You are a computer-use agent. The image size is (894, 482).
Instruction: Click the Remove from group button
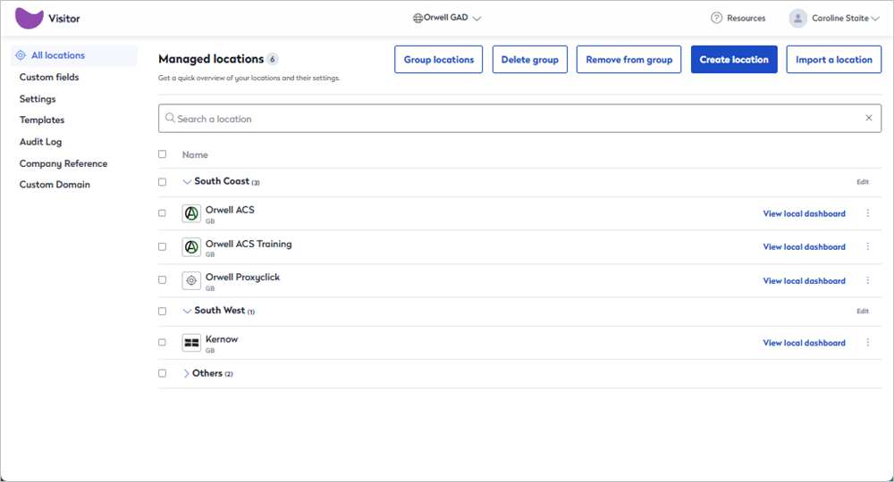(x=628, y=59)
